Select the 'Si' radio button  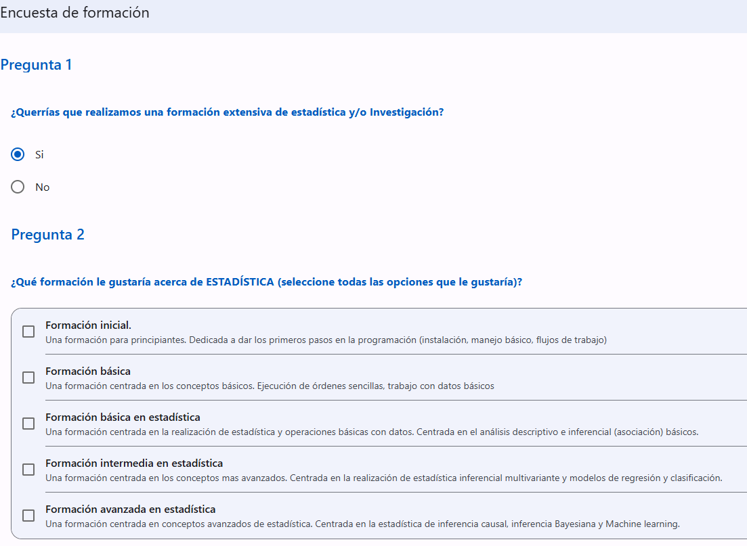(x=17, y=154)
